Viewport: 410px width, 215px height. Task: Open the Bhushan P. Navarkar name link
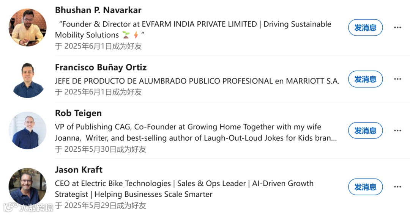point(98,10)
